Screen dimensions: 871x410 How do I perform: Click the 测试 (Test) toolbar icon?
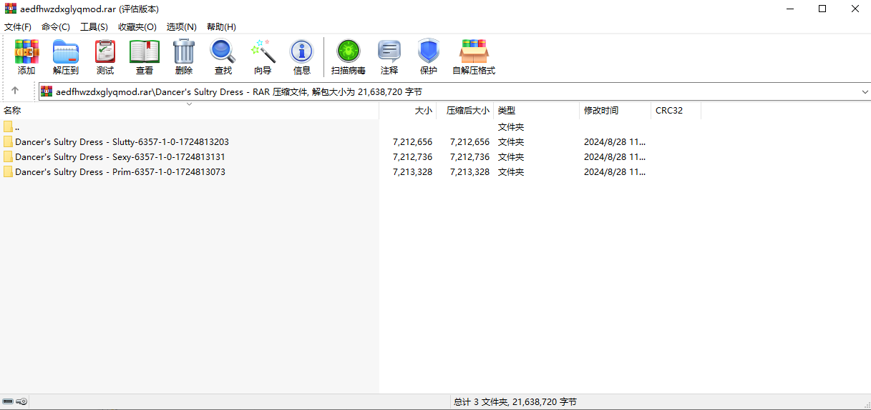pyautogui.click(x=105, y=51)
